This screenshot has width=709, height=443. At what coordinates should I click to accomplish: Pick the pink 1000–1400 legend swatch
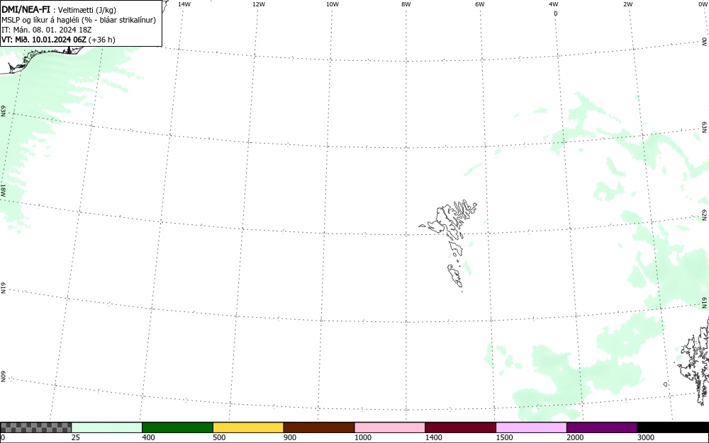(390, 427)
